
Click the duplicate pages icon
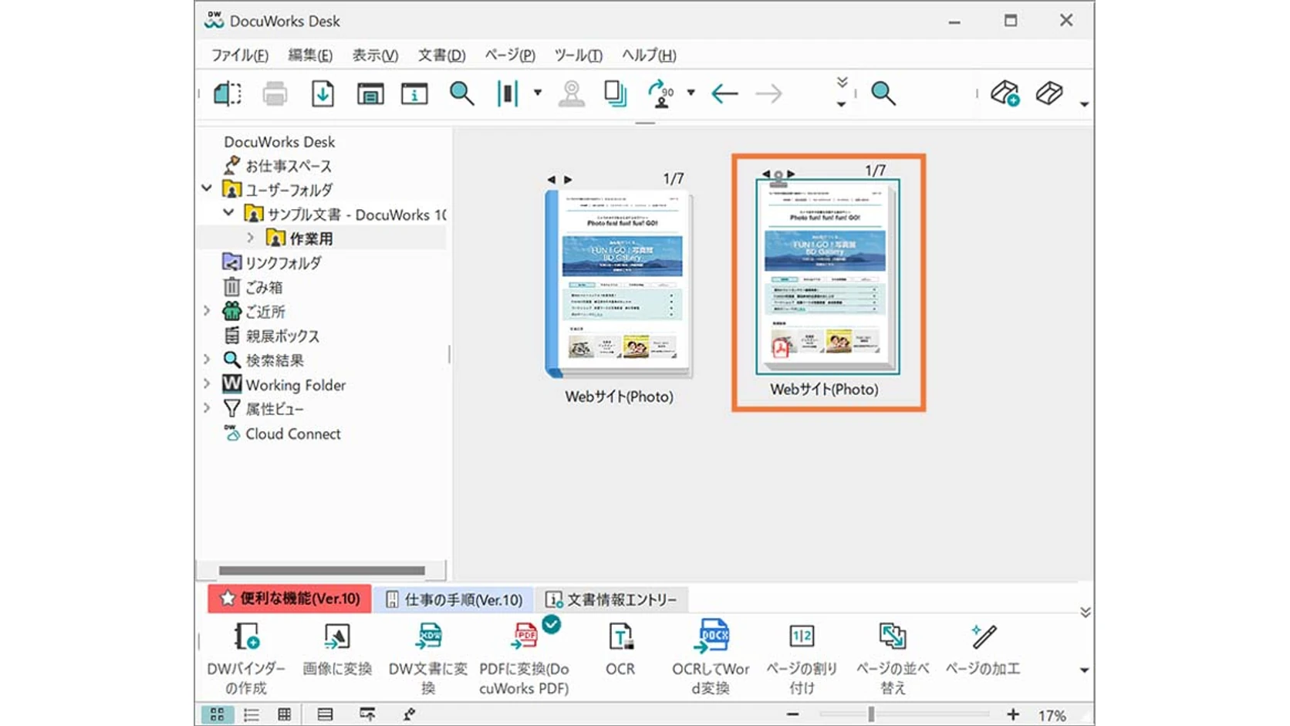(615, 93)
